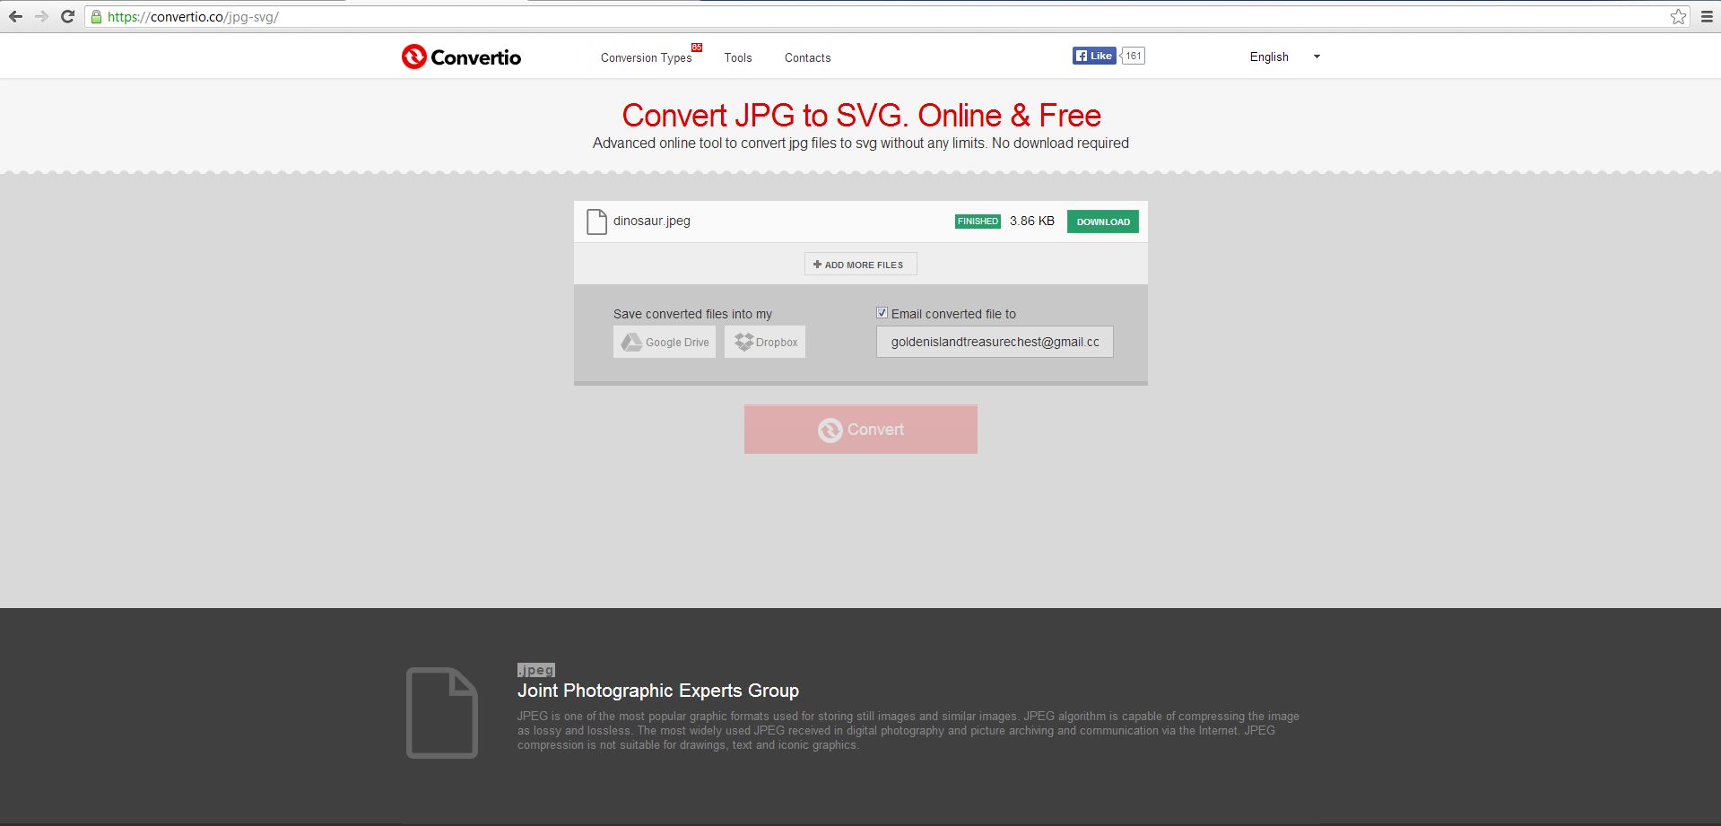1721x826 pixels.
Task: Click the .jpeg format label
Action: coord(536,670)
